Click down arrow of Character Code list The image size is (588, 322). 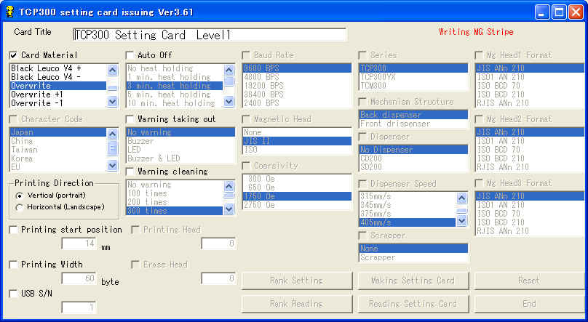pos(112,165)
